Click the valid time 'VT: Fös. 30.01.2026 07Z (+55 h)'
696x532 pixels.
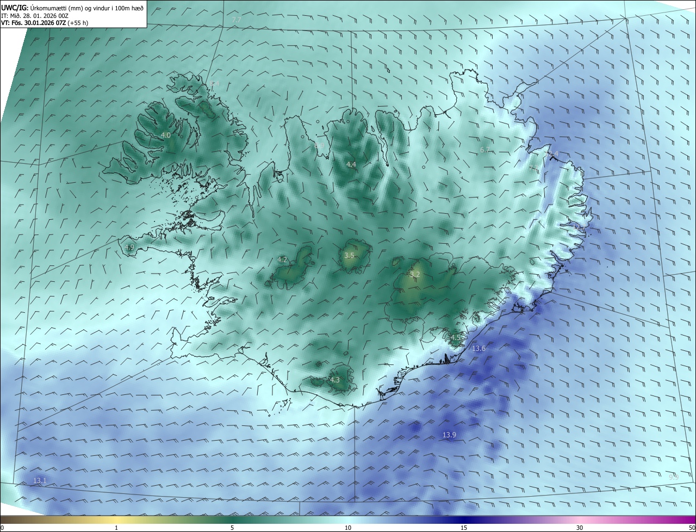[45, 23]
